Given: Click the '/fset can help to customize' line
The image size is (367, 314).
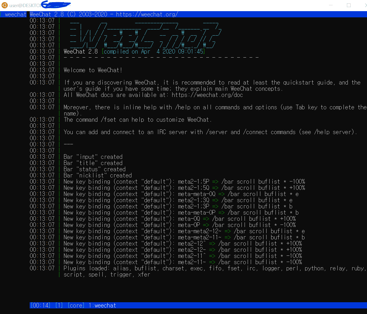Looking at the screenshot, I should point(138,120).
